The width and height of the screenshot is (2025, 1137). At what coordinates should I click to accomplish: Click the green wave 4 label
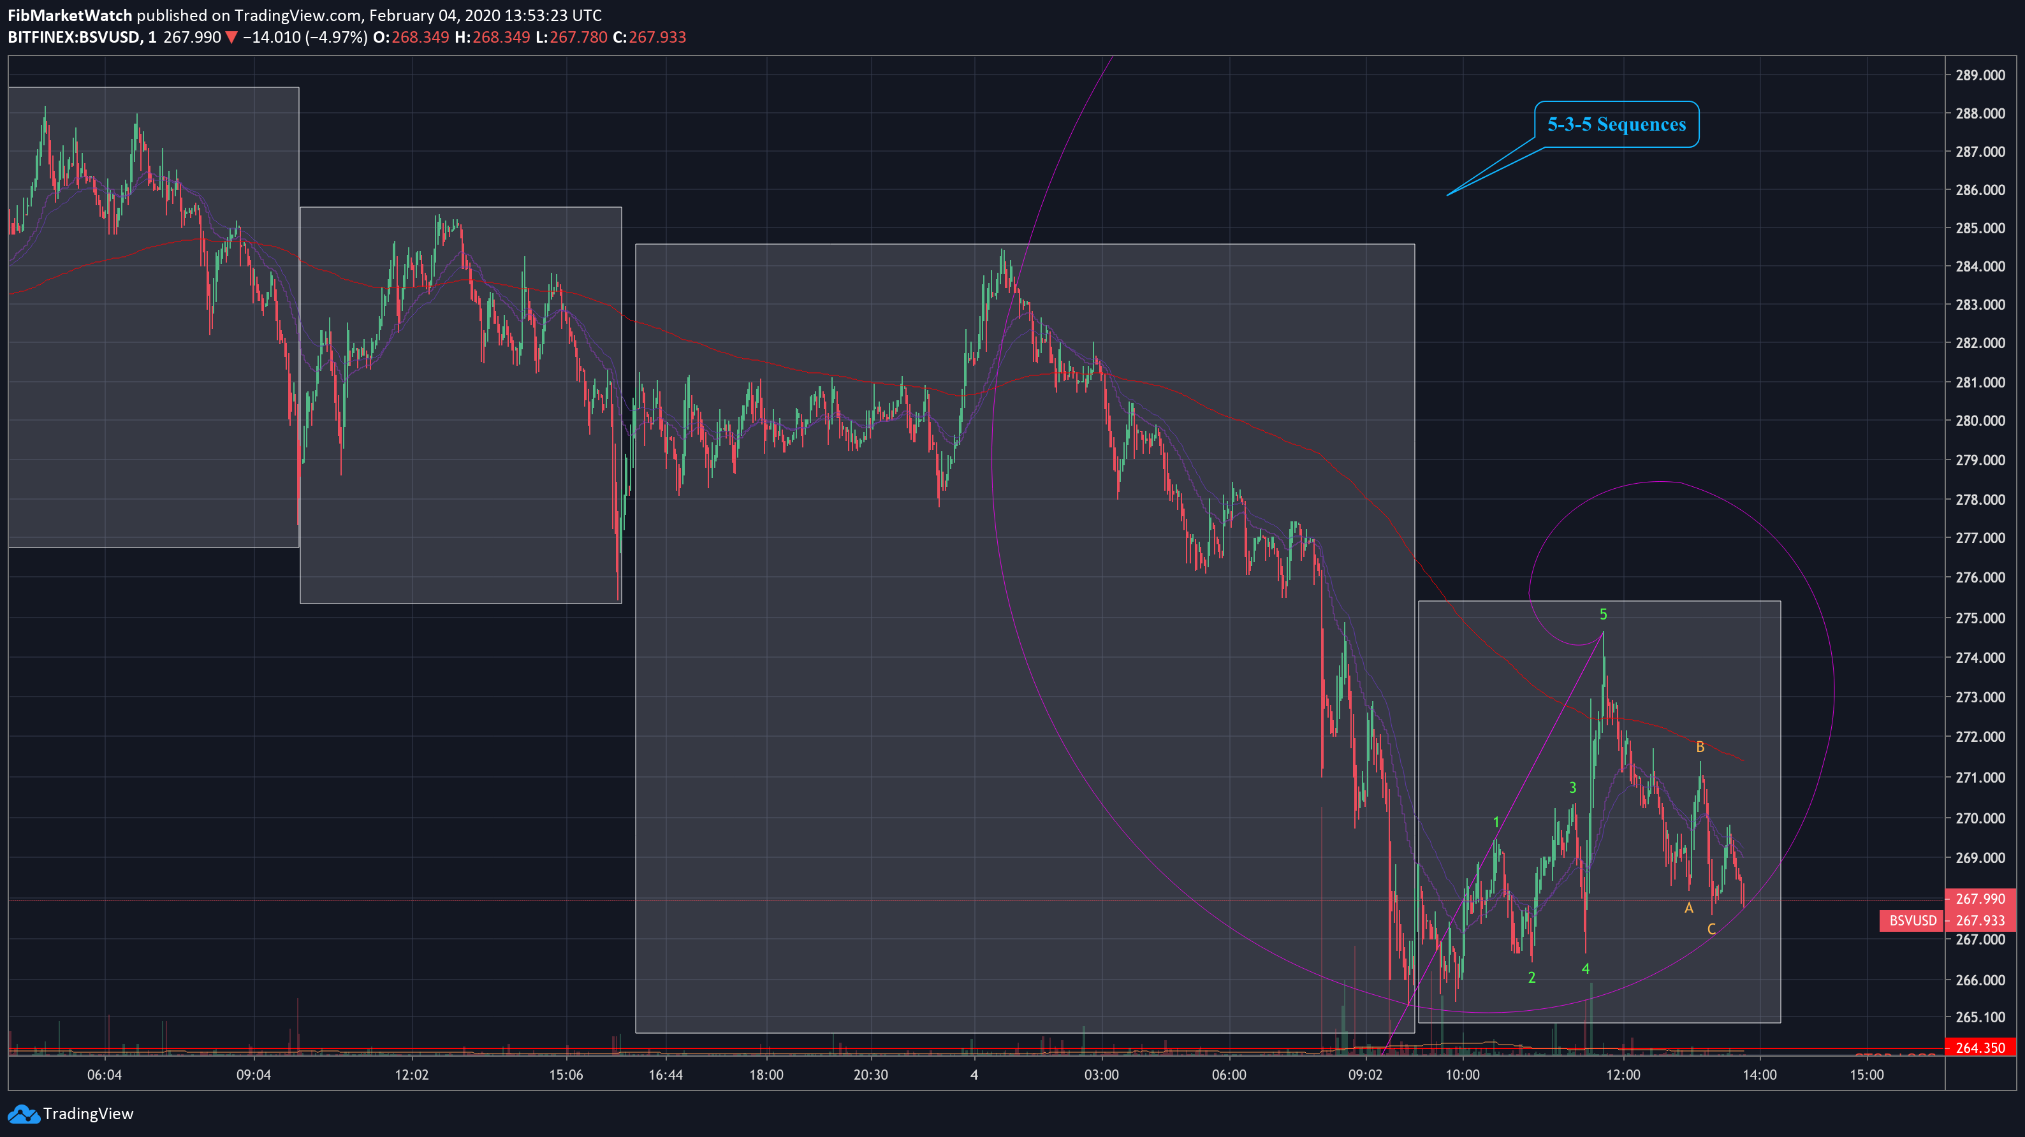point(1585,969)
